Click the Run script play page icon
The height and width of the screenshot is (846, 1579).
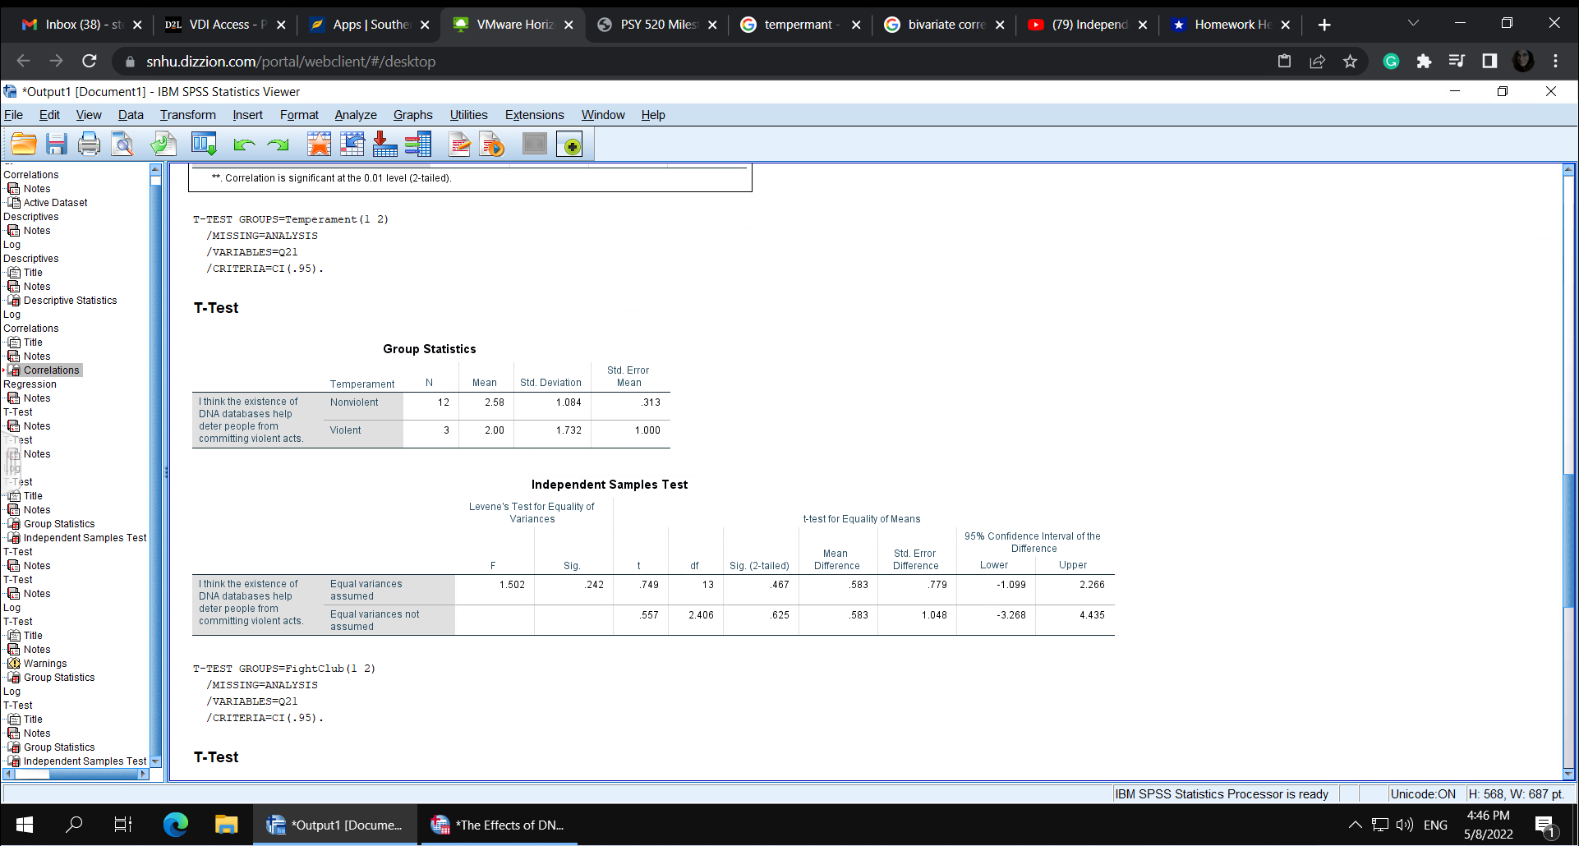click(x=492, y=145)
